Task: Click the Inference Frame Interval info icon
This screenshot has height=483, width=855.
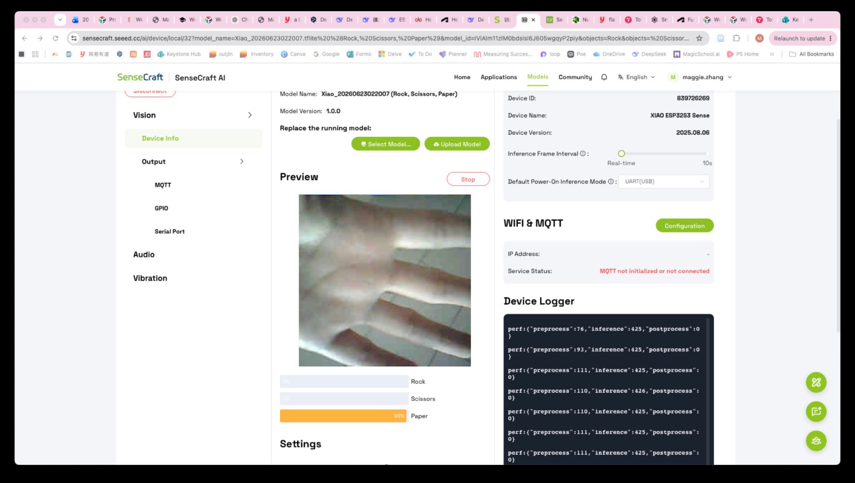Action: [583, 154]
